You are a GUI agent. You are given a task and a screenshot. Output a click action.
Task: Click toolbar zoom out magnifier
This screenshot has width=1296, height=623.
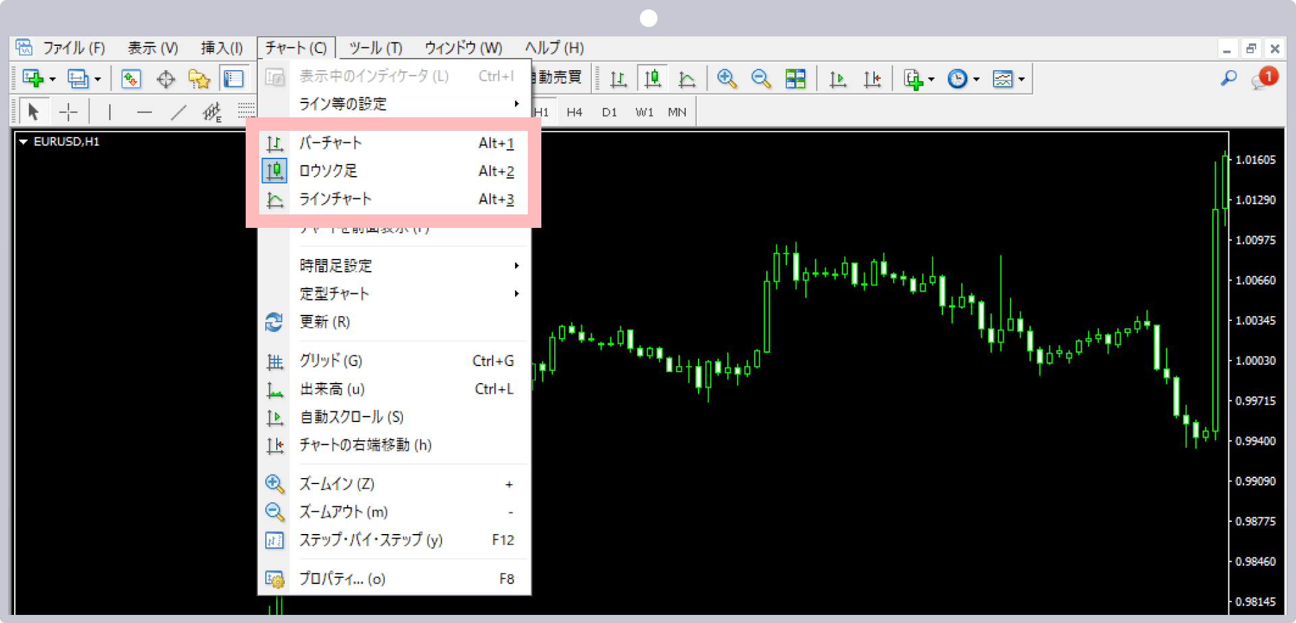pyautogui.click(x=761, y=79)
